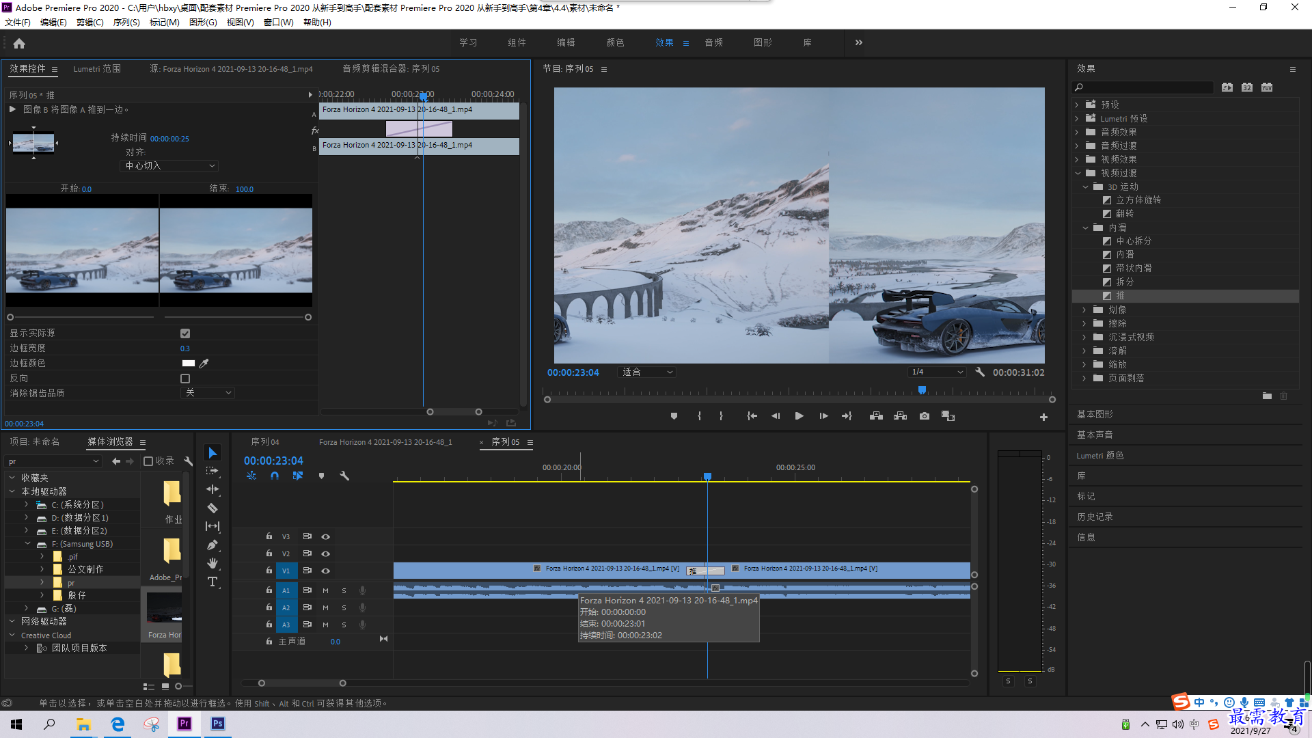
Task: Open the 基本图形 panel
Action: tap(1095, 414)
